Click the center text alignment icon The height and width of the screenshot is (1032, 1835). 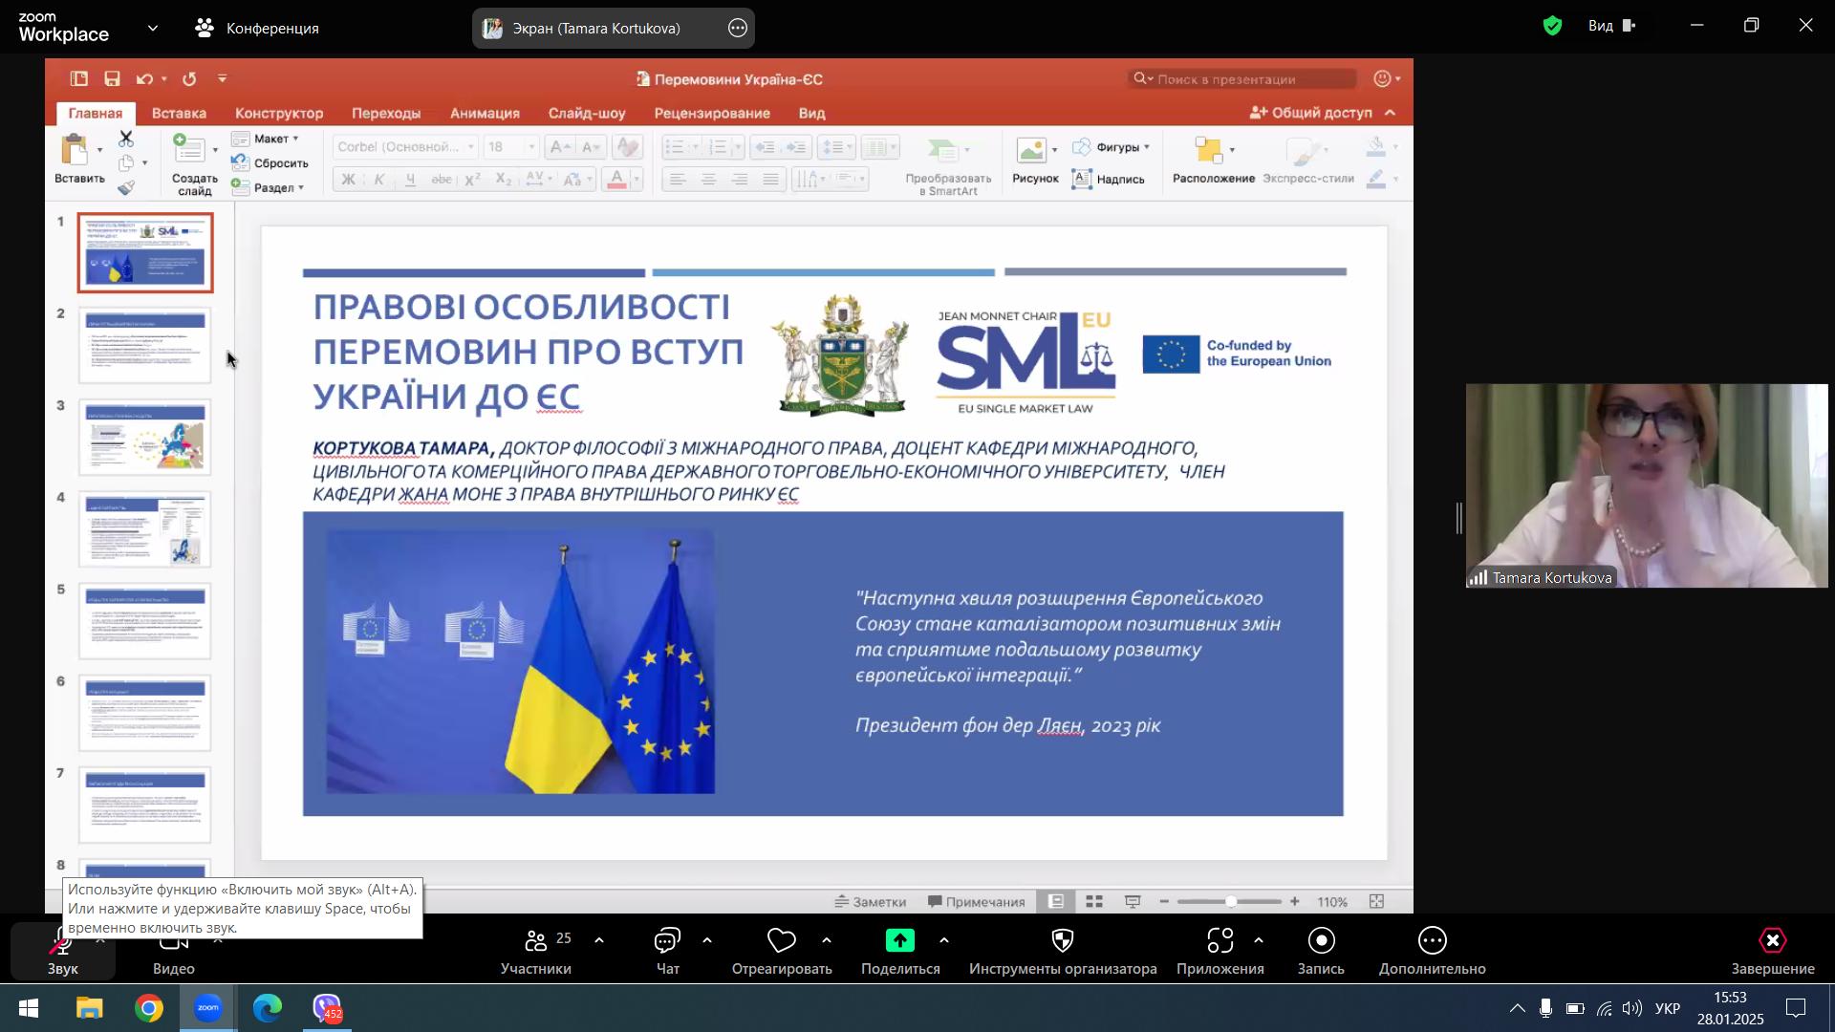pos(708,179)
